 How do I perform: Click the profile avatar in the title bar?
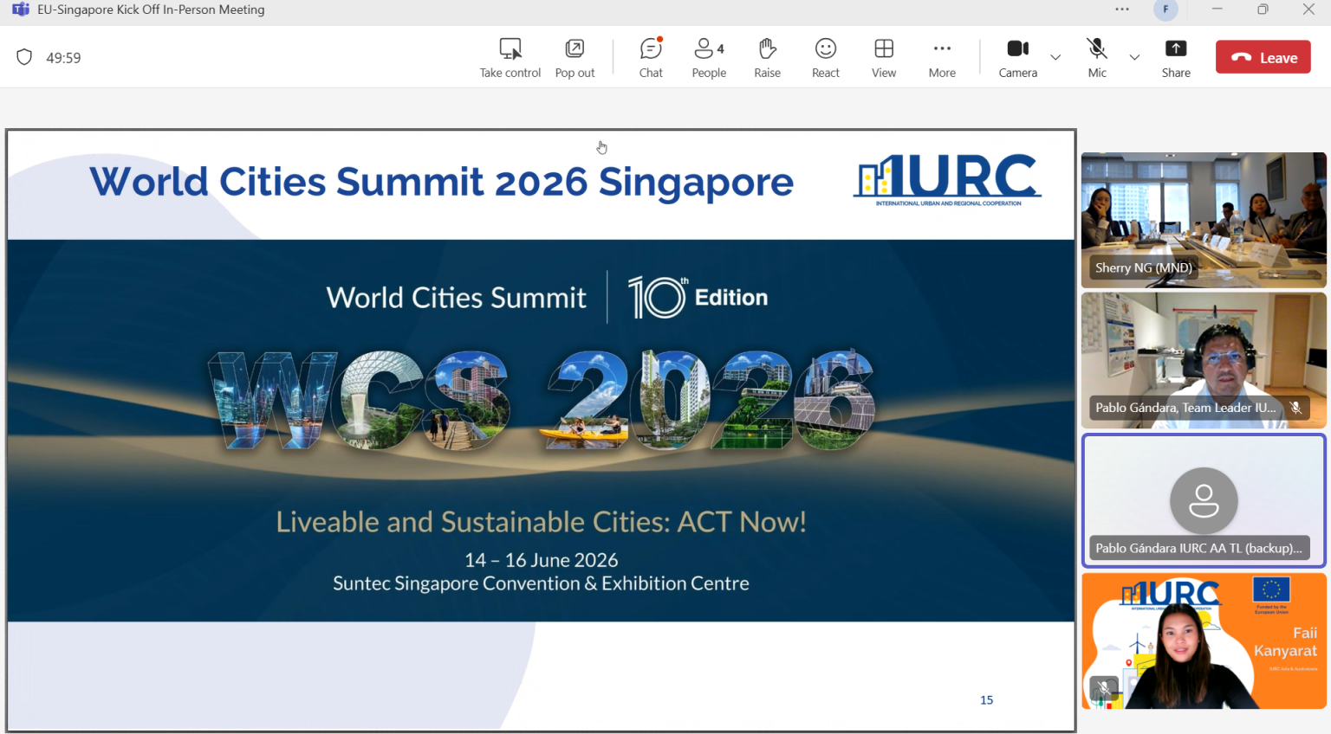pos(1165,10)
